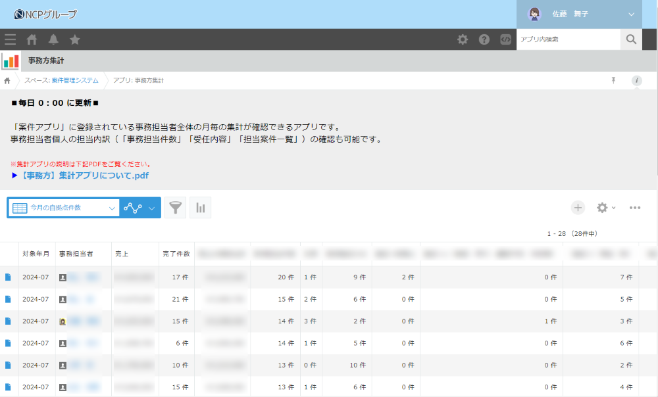This screenshot has height=397, width=658.
Task: Toggle the pin icon in breadcrumb bar
Action: [613, 80]
